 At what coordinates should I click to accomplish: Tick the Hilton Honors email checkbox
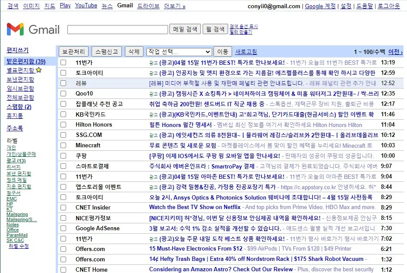click(64, 125)
